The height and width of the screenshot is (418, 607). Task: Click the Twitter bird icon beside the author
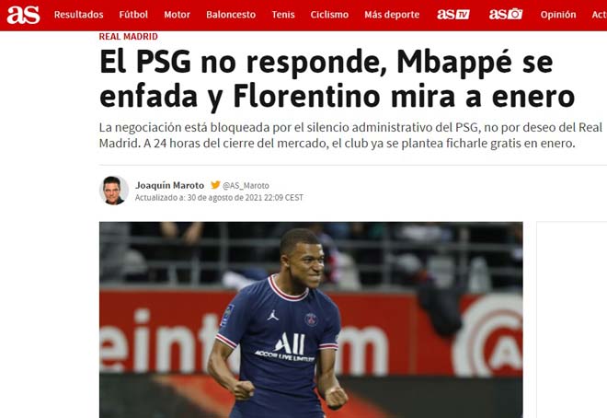coord(215,185)
